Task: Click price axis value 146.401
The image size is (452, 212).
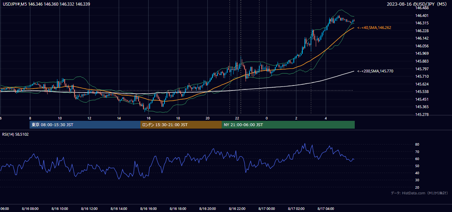Action: (x=422, y=16)
